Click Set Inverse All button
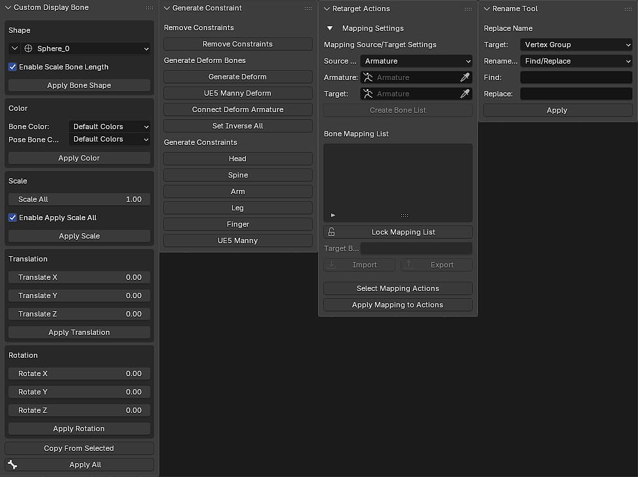This screenshot has width=638, height=477. click(x=238, y=126)
